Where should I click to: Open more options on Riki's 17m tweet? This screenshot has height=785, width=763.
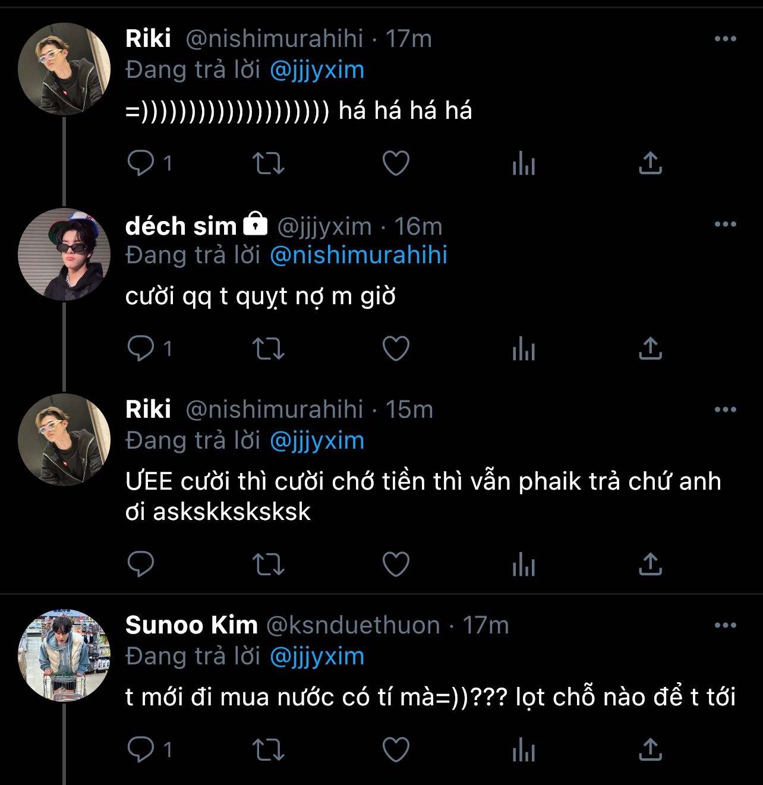pyautogui.click(x=725, y=39)
